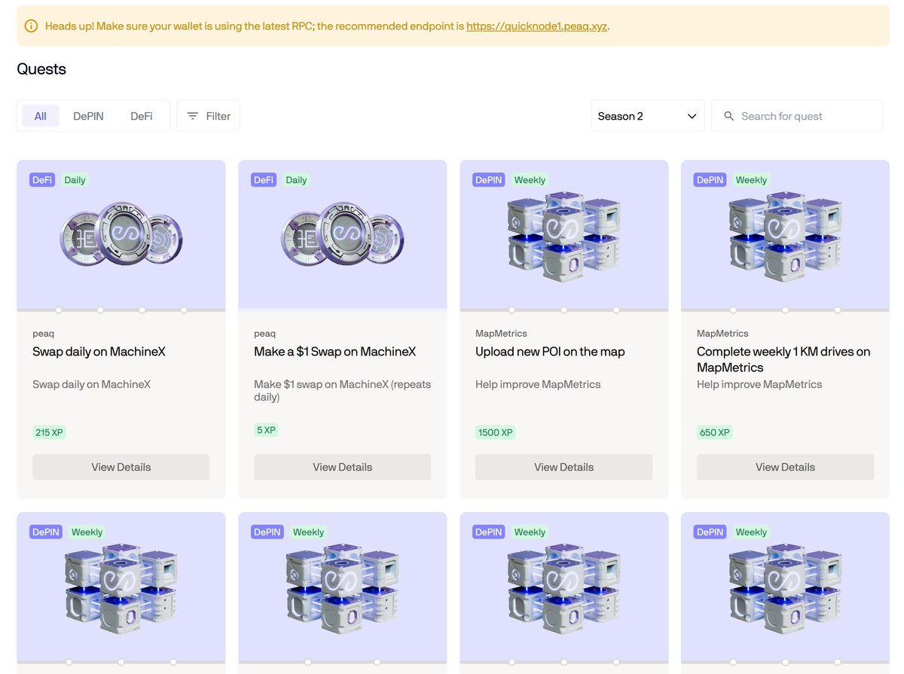
Task: Click the "Complete weekly 1 KM drives on MapMetrics" title
Action: click(x=783, y=359)
